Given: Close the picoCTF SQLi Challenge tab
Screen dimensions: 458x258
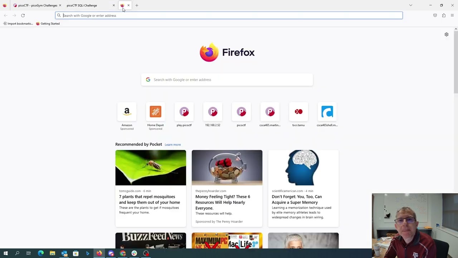Looking at the screenshot, I should [114, 5].
